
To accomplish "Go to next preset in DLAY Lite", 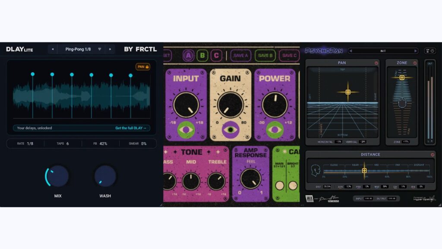I will pyautogui.click(x=110, y=49).
